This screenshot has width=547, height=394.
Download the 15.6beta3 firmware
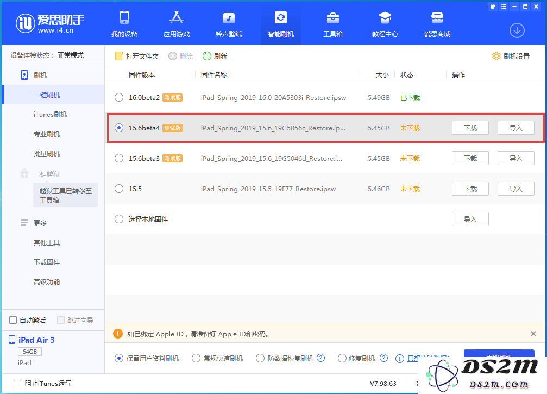470,158
